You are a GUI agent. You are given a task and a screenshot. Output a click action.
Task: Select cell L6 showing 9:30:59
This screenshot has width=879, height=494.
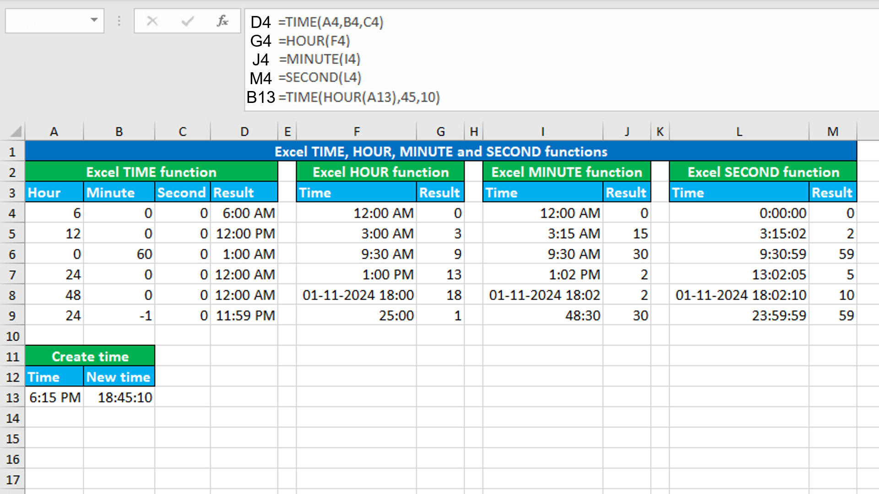[739, 254]
